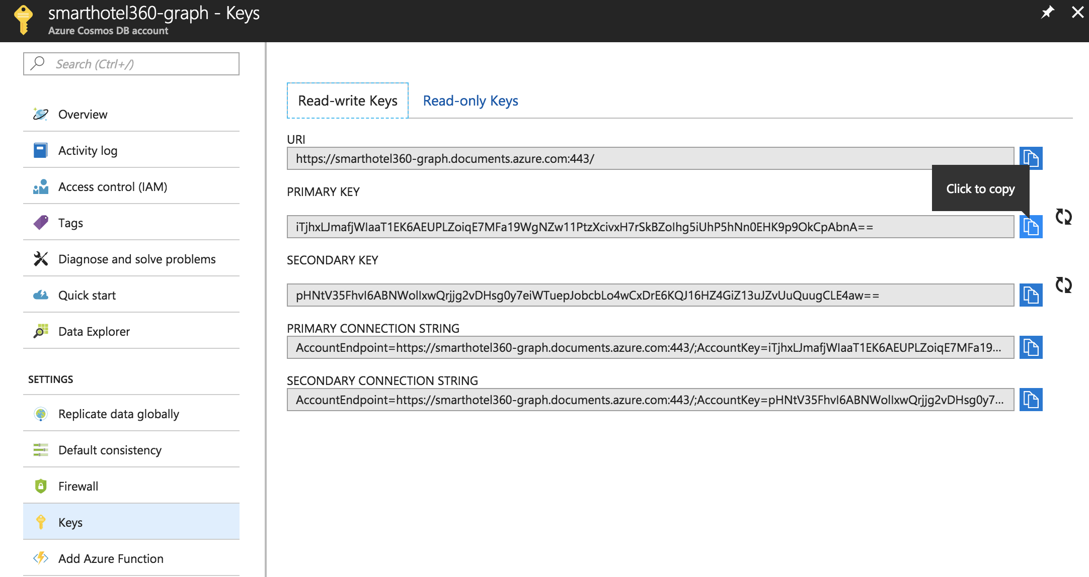Screen dimensions: 1089x577
Task: Open Activity log section
Action: 89,150
